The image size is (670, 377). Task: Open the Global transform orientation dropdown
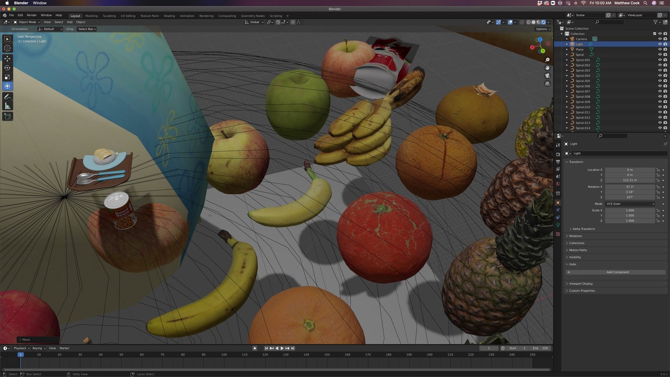click(x=255, y=22)
